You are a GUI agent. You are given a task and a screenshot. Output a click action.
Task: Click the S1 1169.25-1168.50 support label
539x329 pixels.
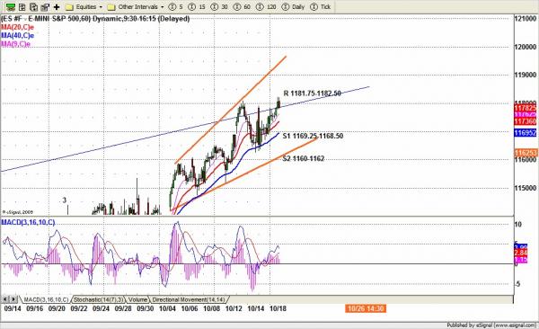pos(313,136)
